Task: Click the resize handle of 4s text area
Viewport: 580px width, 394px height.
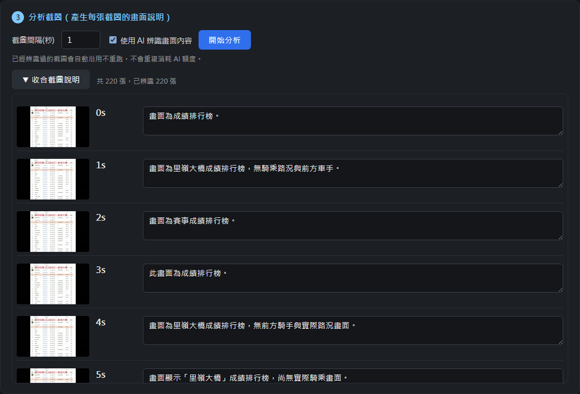Action: coord(560,342)
